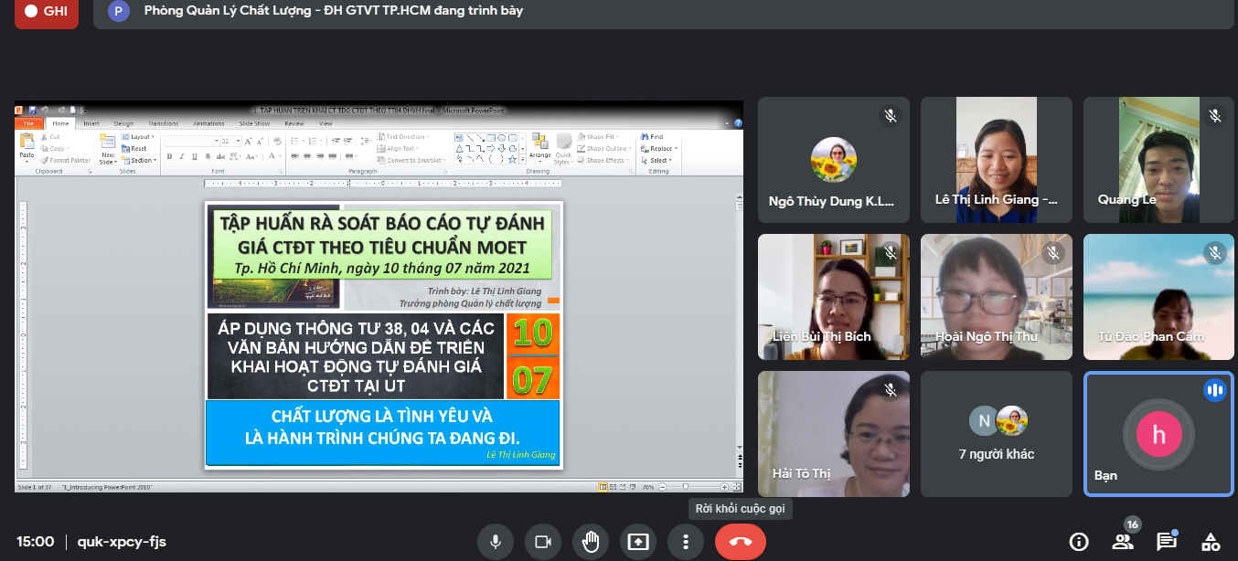Raise hand in the meeting
The image size is (1238, 561).
[x=591, y=542]
